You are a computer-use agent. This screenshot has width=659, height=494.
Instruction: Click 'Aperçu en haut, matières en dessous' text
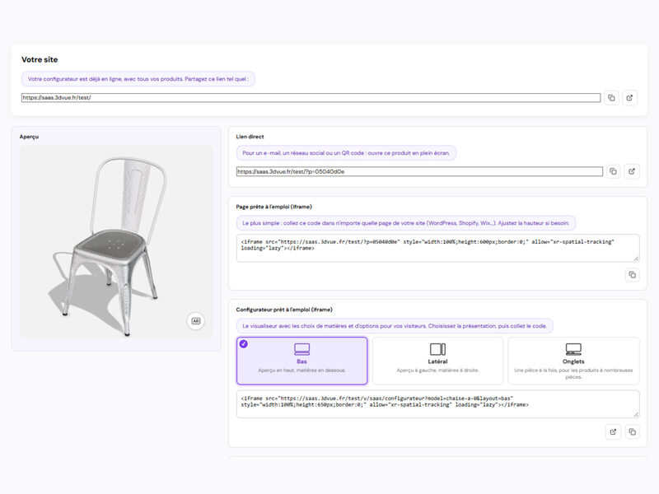[301, 370]
